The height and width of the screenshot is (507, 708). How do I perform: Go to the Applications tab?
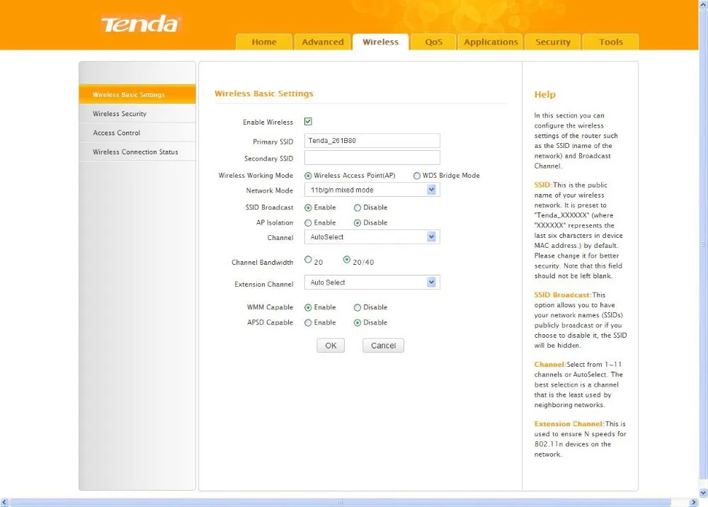[x=491, y=42]
